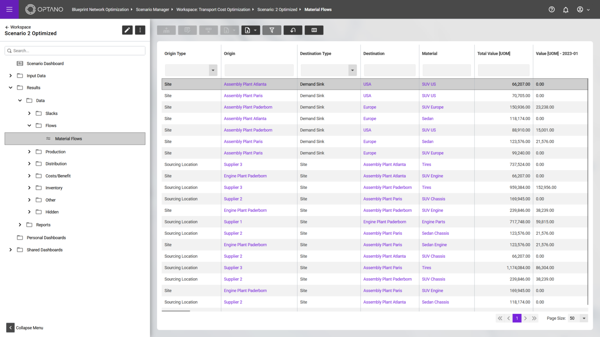Open Scenario Manager in the breadcrumb

point(152,9)
